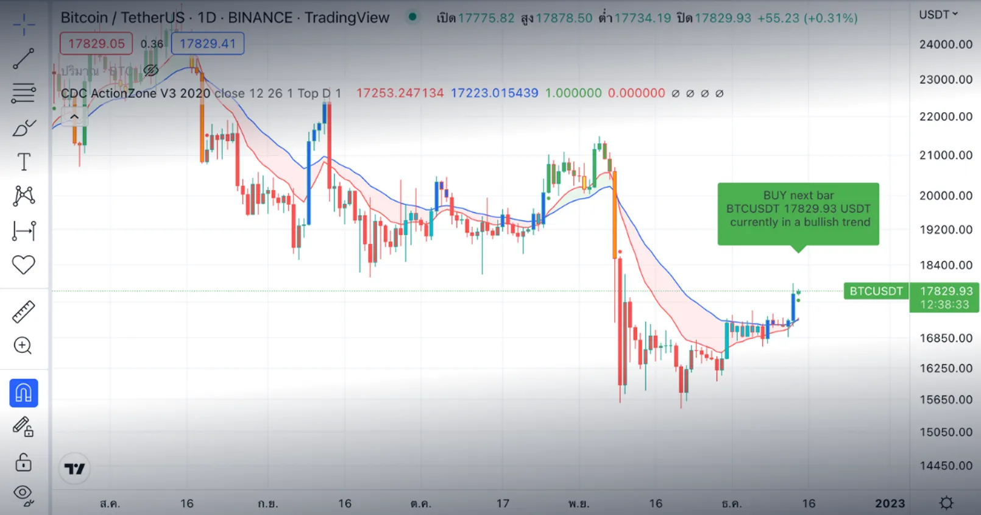Collapse the indicator legend chevron
The height and width of the screenshot is (515, 981).
tap(74, 116)
